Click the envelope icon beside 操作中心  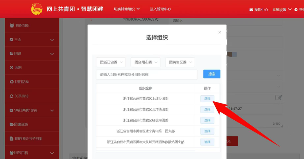coord(251,10)
